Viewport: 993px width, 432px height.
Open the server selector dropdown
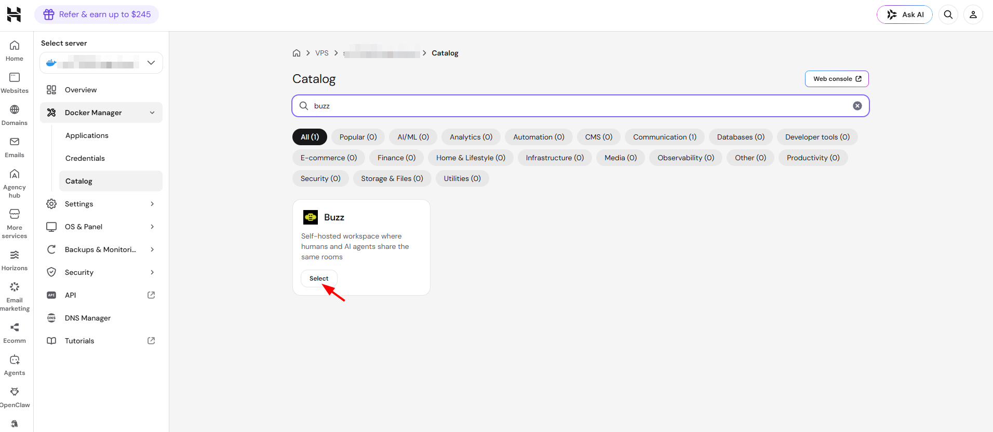[x=101, y=63]
